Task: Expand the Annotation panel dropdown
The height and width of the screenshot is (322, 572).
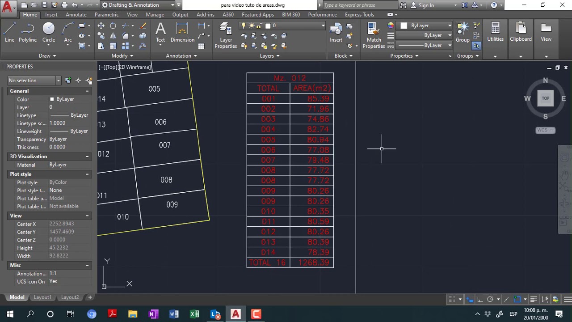Action: [181, 56]
